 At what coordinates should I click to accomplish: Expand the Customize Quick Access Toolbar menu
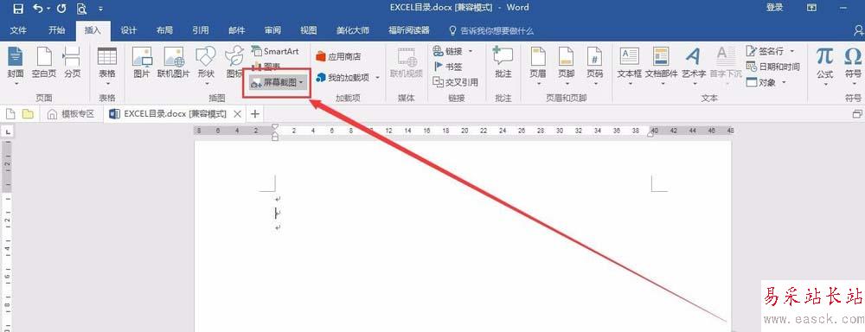pyautogui.click(x=99, y=9)
